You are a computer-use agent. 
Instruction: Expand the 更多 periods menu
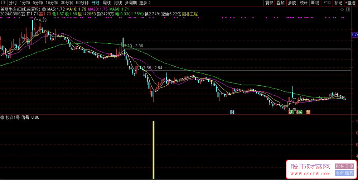click(x=145, y=3)
